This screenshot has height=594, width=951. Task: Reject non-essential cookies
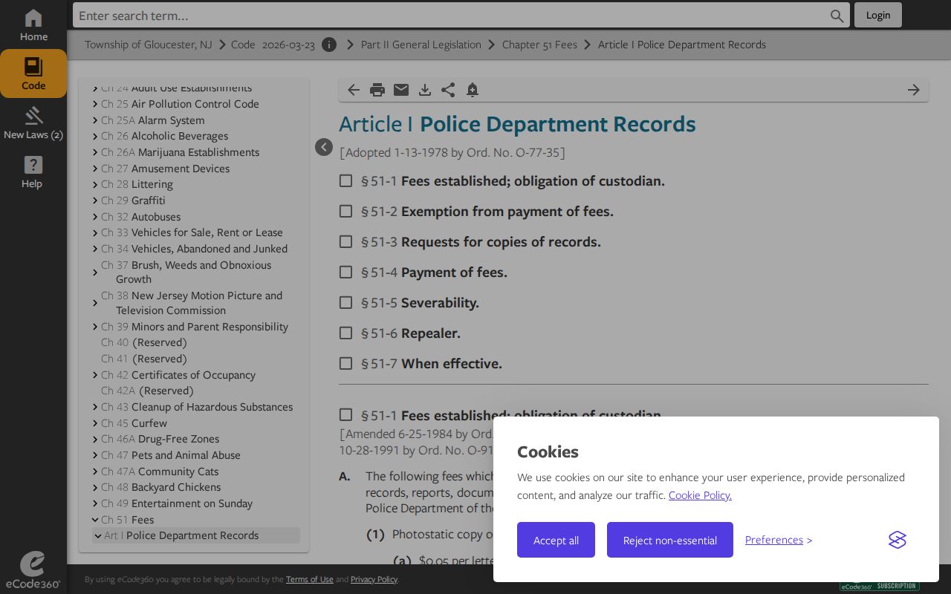coord(670,540)
